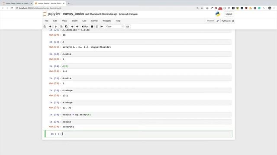The height and width of the screenshot is (155, 277).
Task: Bookmark this page with star icon
Action: coord(202,8)
